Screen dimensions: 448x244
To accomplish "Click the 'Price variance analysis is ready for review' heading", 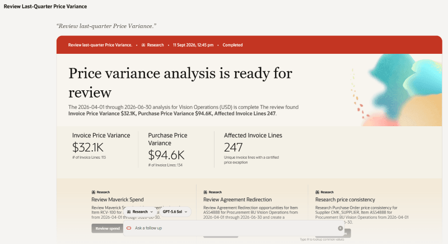I will pyautogui.click(x=180, y=82).
